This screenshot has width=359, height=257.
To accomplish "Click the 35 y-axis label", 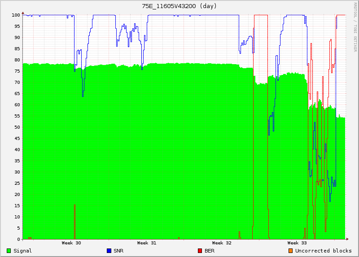I will [x=17, y=161].
